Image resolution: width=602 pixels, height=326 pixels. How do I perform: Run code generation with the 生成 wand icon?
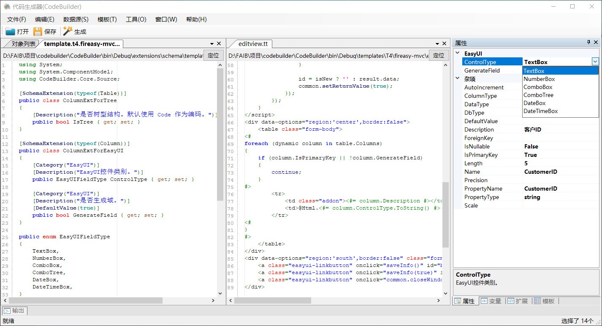tap(68, 31)
